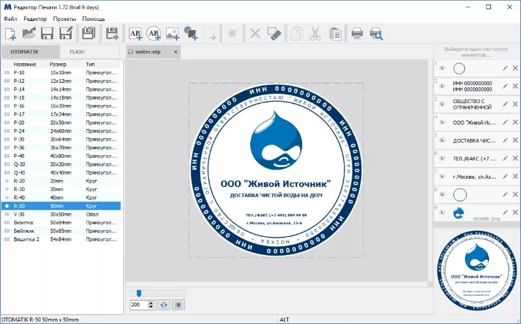Insert image element icon
The width and height of the screenshot is (521, 324).
(173, 34)
